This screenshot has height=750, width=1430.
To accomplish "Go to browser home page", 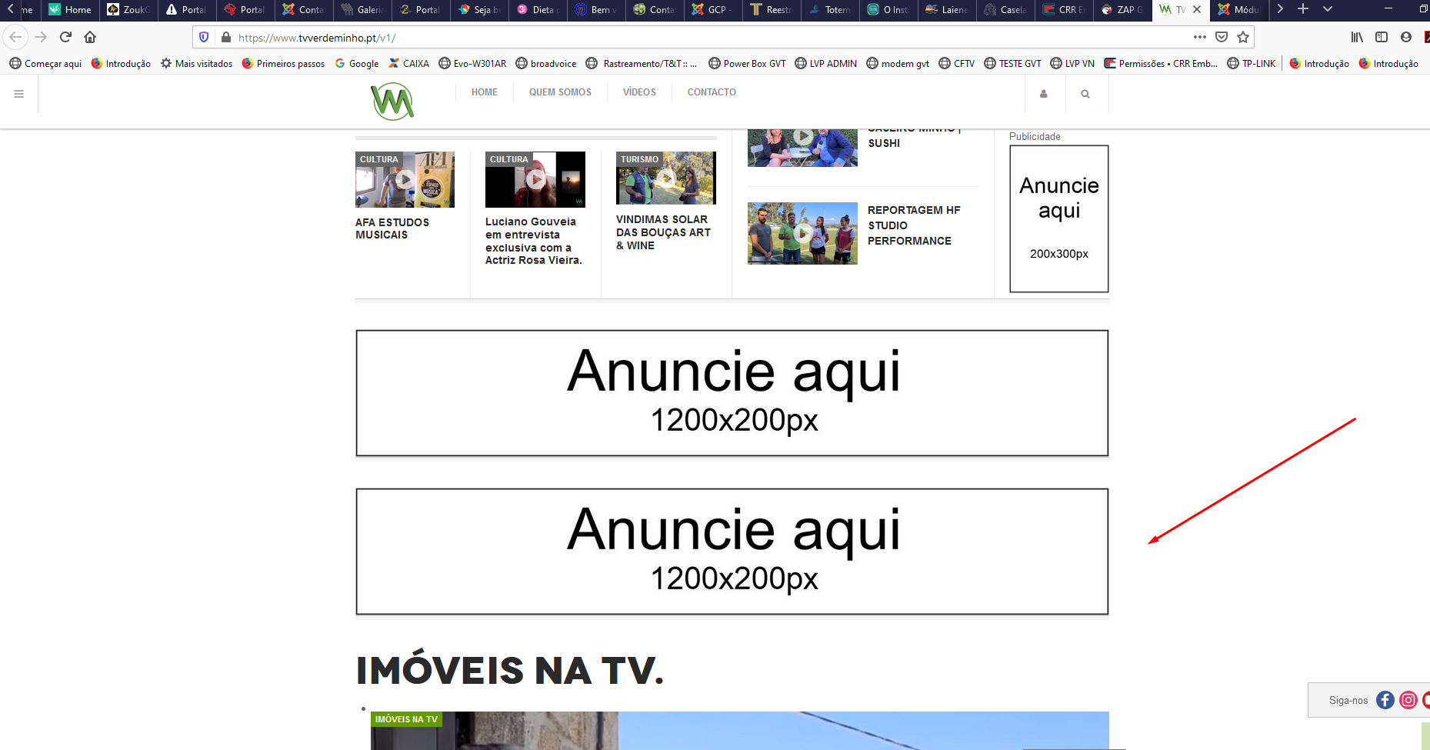I will [x=90, y=37].
